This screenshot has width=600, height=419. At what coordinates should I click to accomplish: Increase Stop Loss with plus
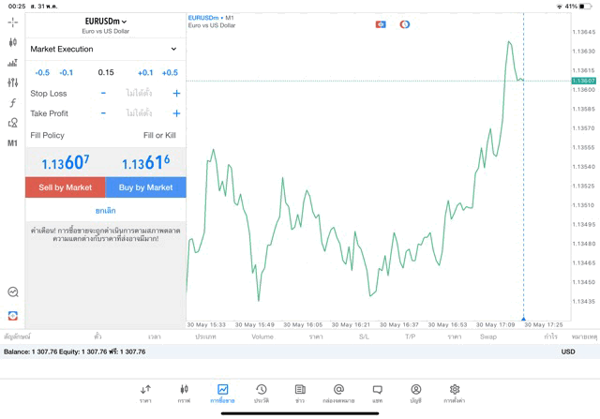pos(176,94)
